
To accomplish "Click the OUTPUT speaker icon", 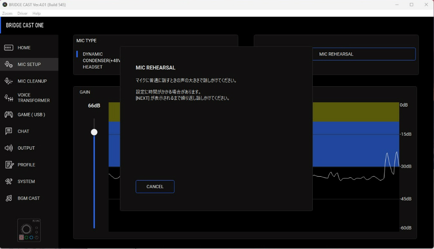I will tap(8, 148).
